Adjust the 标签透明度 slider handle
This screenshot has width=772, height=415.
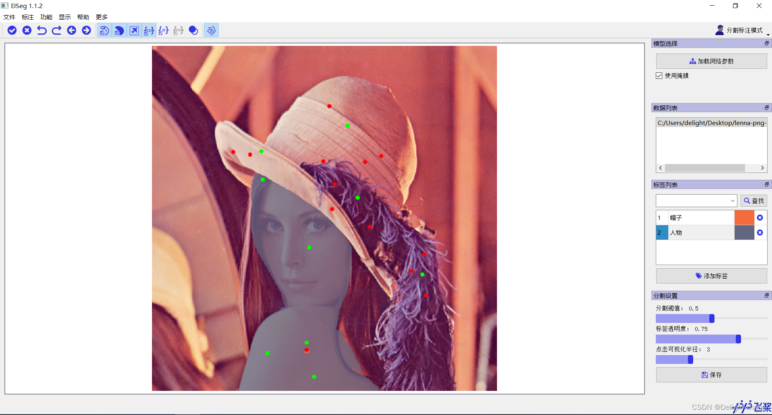point(738,339)
